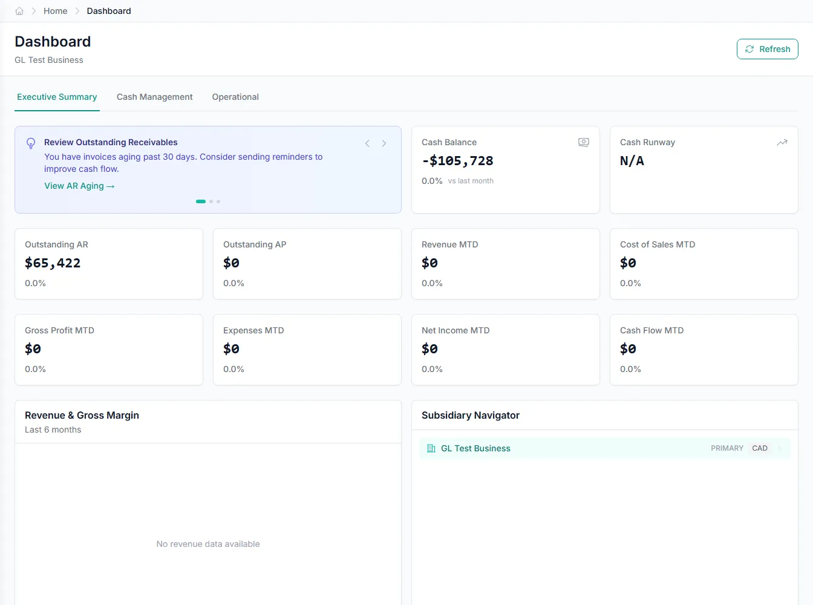
Task: Click the Cash Runway trend icon
Action: [x=782, y=142]
